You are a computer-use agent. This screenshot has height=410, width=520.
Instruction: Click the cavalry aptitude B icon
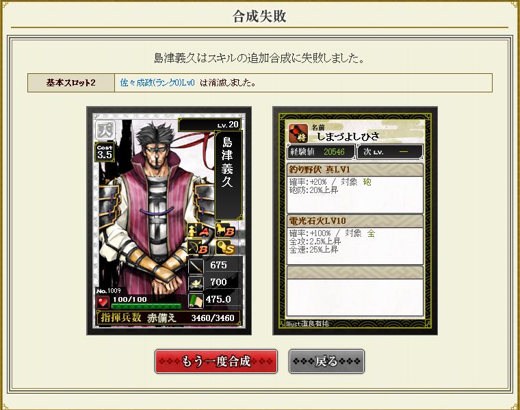pos(226,230)
